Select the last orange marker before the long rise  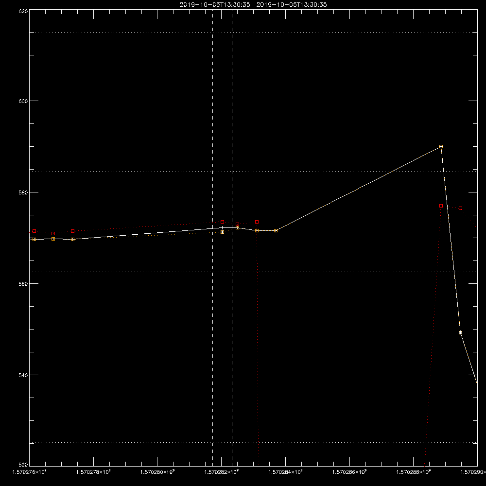[x=276, y=230]
